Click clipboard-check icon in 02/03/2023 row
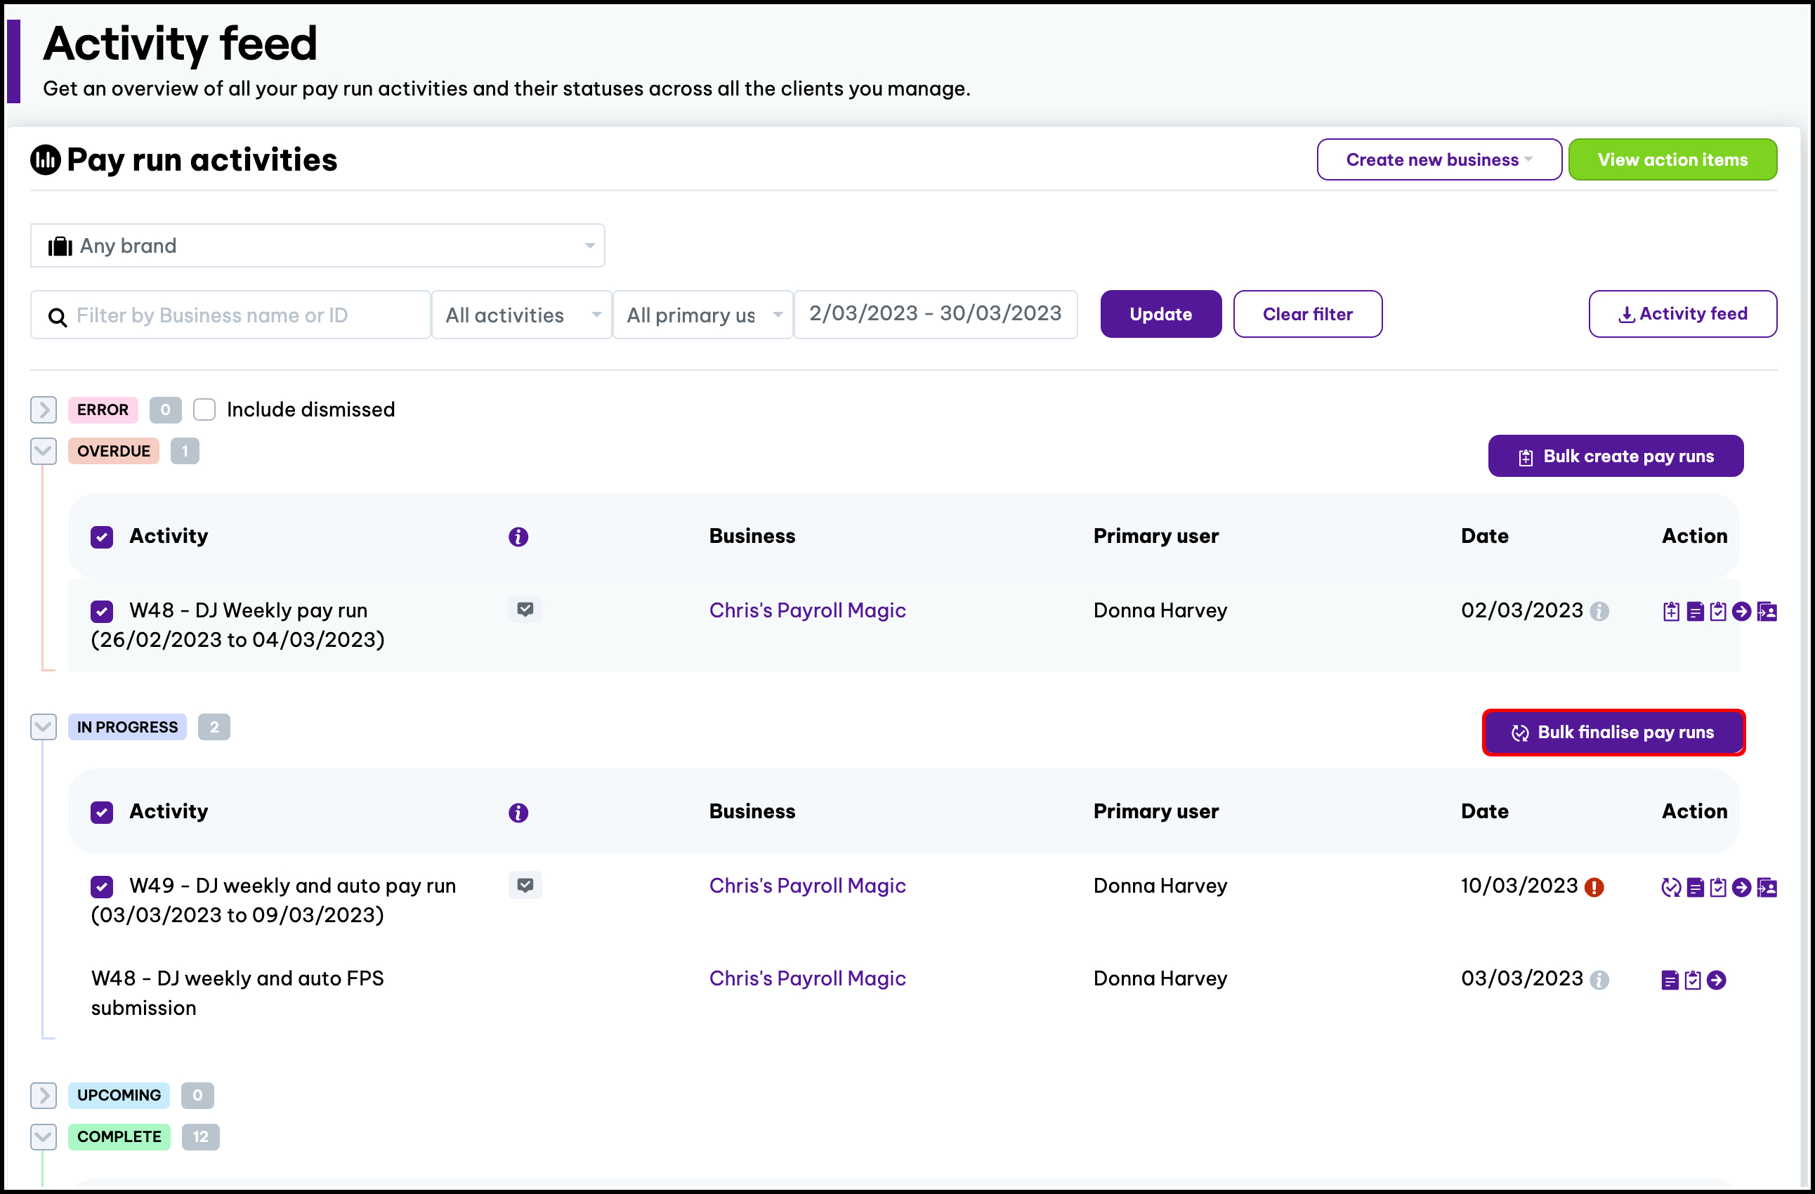Image resolution: width=1815 pixels, height=1194 pixels. click(1717, 612)
